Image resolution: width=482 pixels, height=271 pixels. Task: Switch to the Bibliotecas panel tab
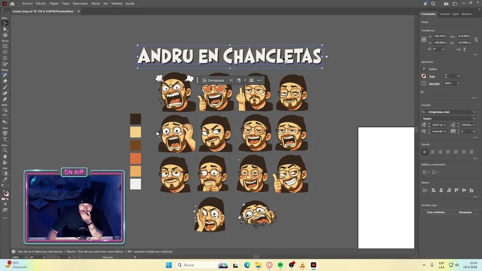[x=467, y=14]
